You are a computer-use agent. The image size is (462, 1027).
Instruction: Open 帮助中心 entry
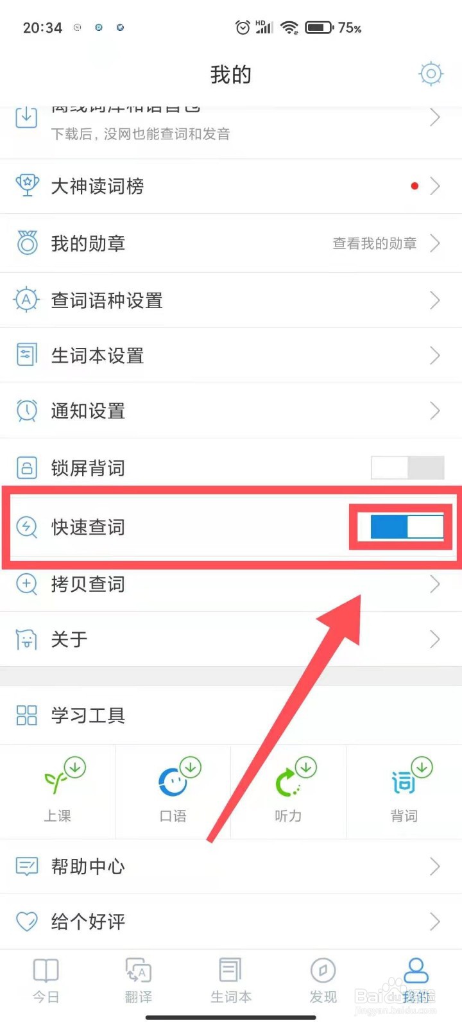coord(231,867)
